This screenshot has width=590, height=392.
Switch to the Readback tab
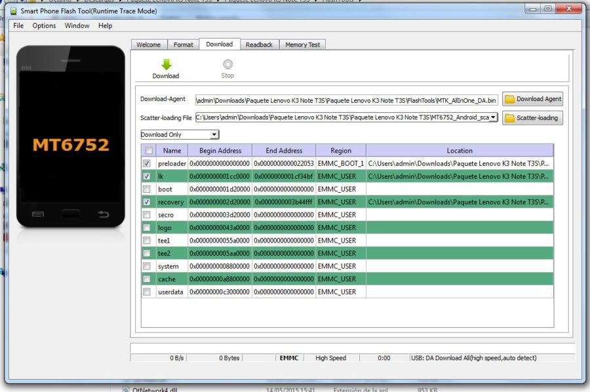[x=259, y=45]
